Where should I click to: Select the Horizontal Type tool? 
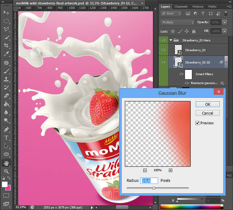pyautogui.click(x=6, y=138)
